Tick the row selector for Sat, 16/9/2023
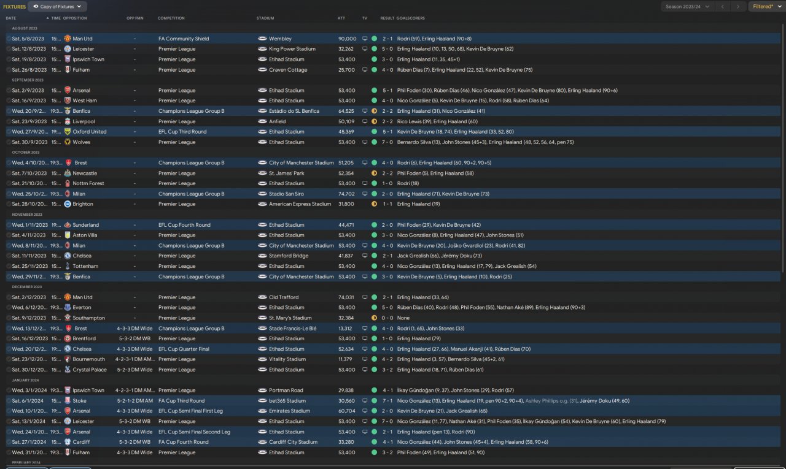 [9, 101]
